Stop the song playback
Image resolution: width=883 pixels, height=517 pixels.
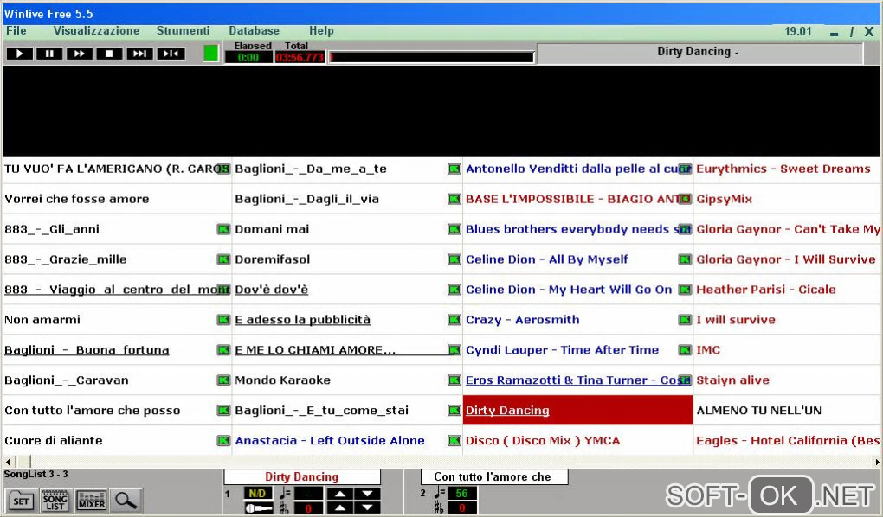click(x=110, y=54)
